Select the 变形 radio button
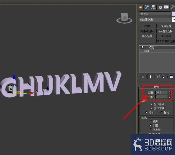Image resolution: width=175 pixels, height=155 pixels. pos(147,112)
